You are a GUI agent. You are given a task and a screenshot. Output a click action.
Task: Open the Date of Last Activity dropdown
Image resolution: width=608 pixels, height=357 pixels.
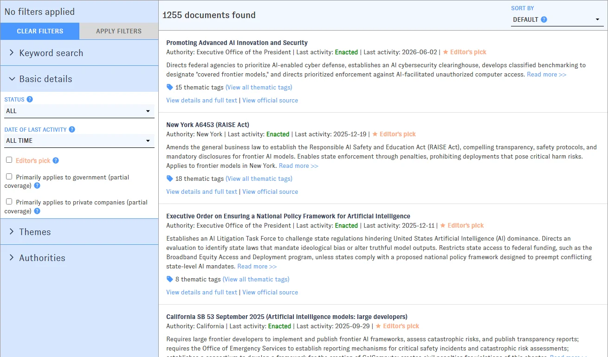point(79,140)
